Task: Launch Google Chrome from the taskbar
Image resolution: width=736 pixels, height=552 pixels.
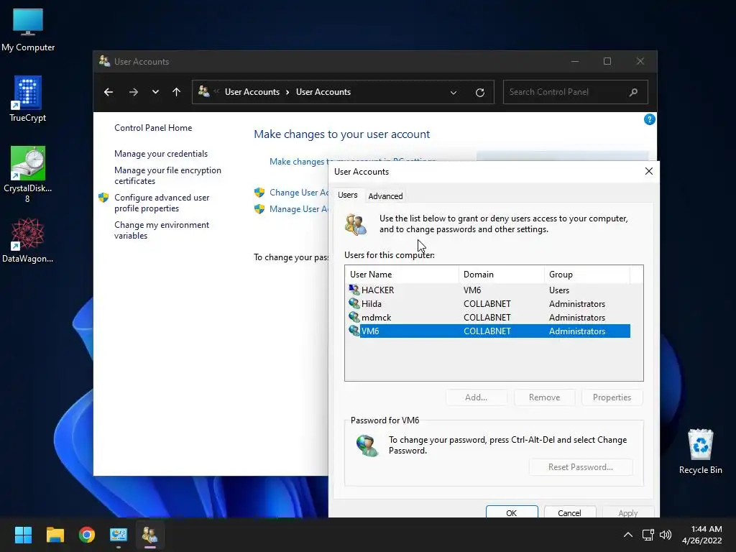Action: coord(87,535)
